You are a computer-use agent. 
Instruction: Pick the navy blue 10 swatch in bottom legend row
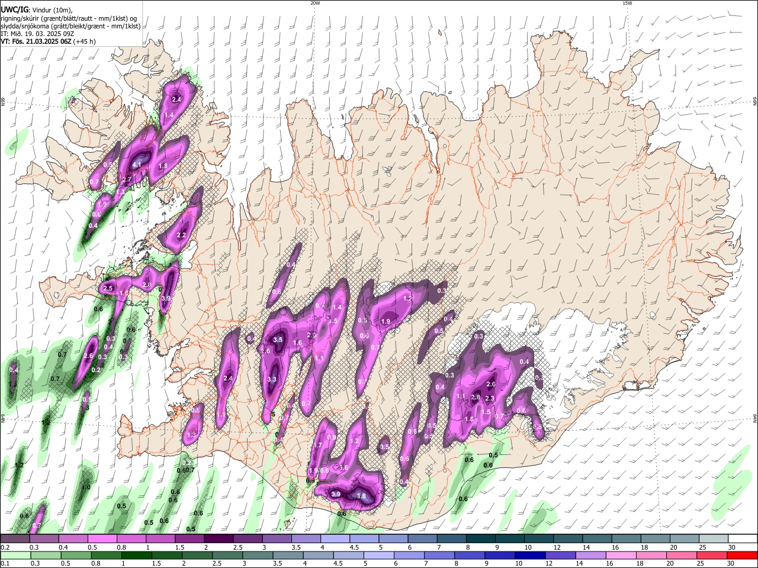point(530,555)
